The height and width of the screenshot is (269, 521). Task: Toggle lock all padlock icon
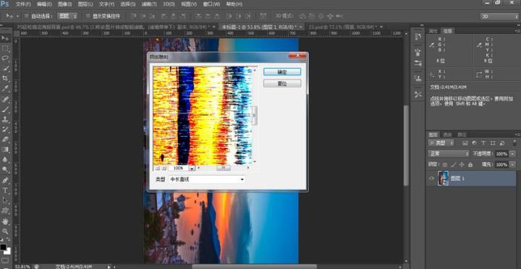(x=470, y=165)
